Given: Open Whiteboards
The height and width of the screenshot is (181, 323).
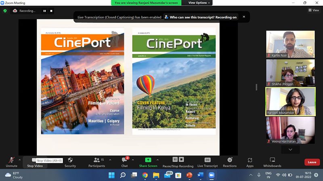Looking at the screenshot, I should [272, 162].
